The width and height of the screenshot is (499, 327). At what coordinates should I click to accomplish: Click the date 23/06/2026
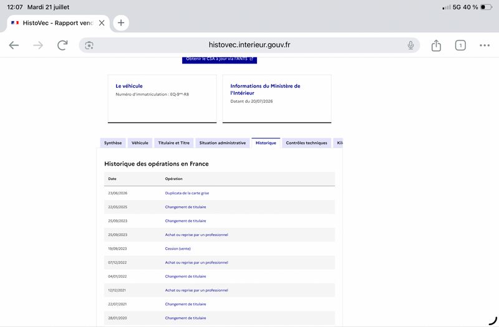(x=117, y=193)
